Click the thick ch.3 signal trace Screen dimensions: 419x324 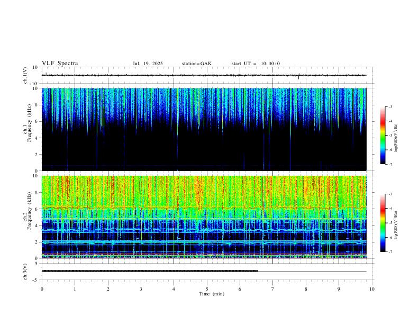(150, 271)
